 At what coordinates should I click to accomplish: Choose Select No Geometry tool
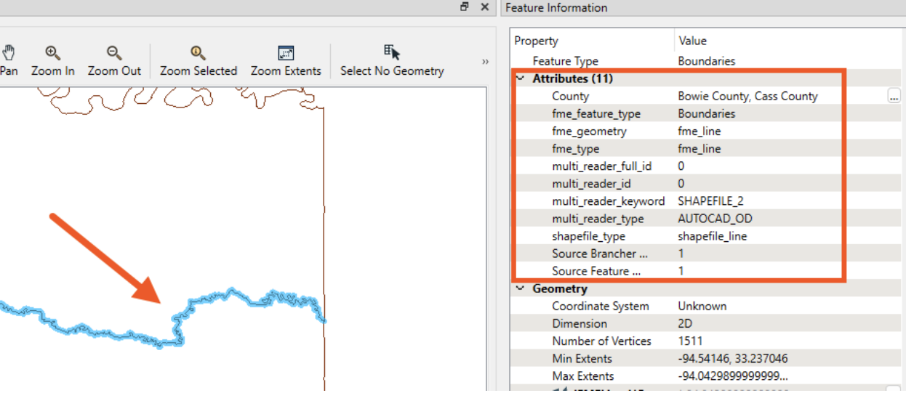pos(392,61)
